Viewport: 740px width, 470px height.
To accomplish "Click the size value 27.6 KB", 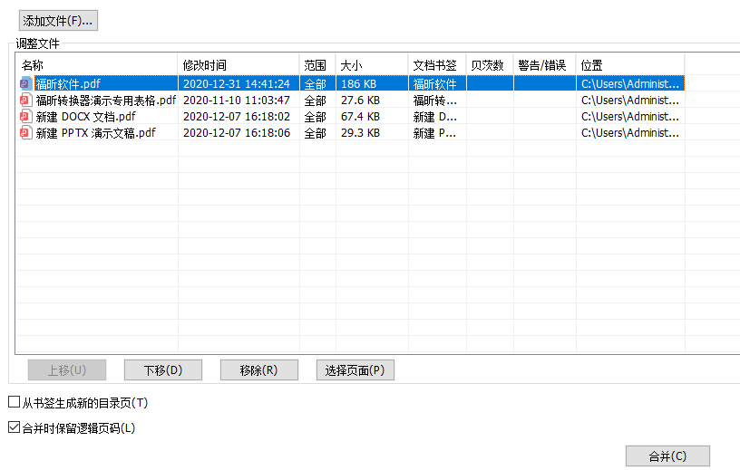I will tap(360, 100).
